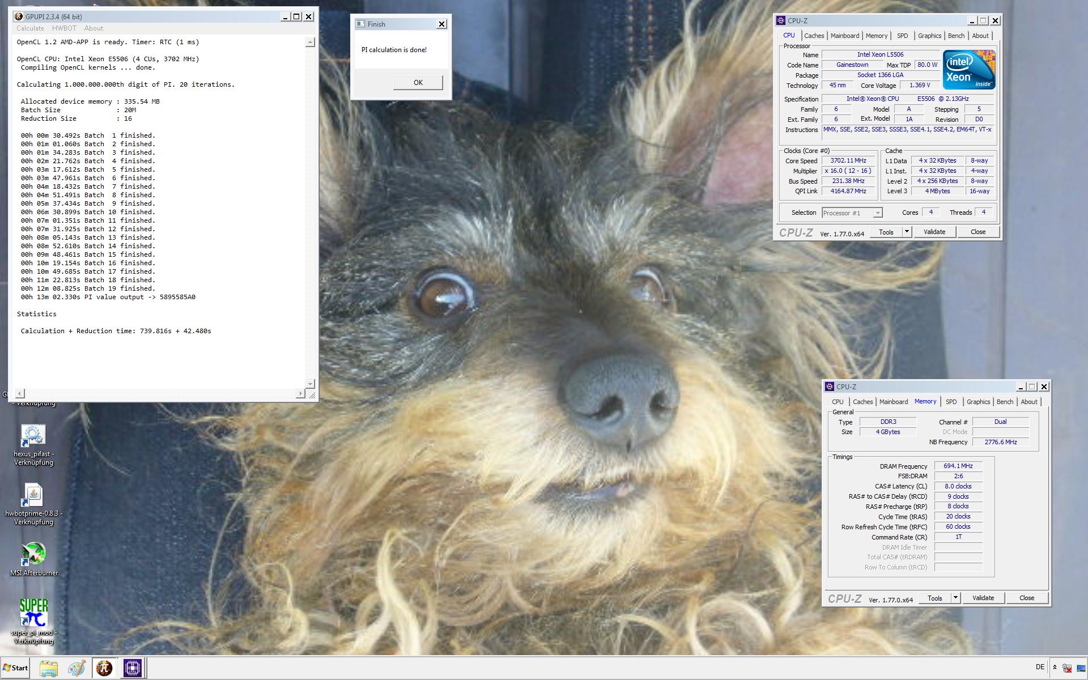Open the Bench tab in upper CPU-Z

click(x=956, y=36)
